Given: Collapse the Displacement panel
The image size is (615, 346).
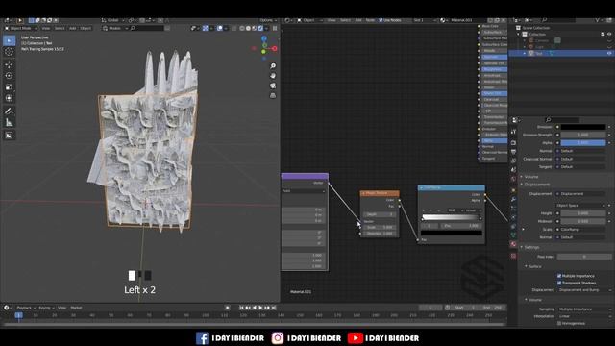Looking at the screenshot, I should point(536,185).
